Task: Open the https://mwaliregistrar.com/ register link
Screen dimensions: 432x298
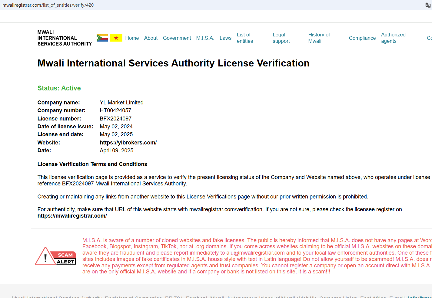Action: (72, 216)
